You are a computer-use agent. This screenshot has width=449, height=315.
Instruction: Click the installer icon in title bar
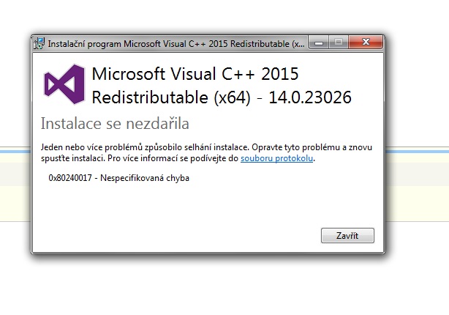pyautogui.click(x=39, y=43)
